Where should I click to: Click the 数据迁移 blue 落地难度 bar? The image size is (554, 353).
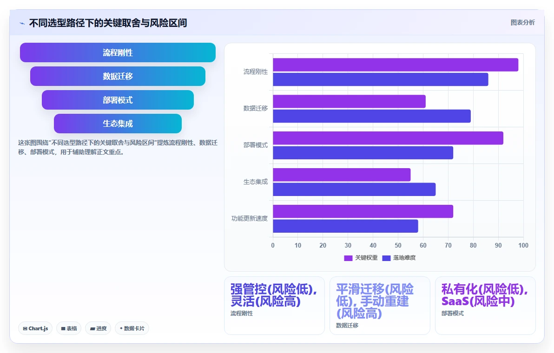point(372,116)
